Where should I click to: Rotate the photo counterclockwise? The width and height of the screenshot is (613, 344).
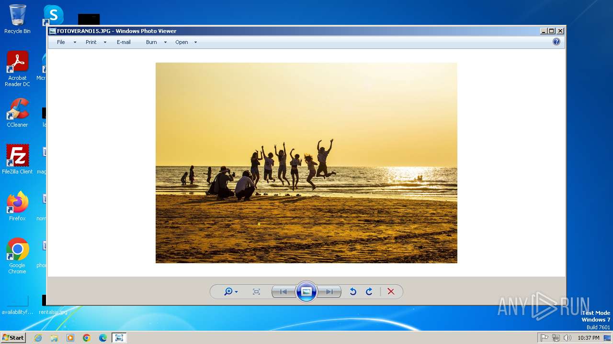pos(353,291)
